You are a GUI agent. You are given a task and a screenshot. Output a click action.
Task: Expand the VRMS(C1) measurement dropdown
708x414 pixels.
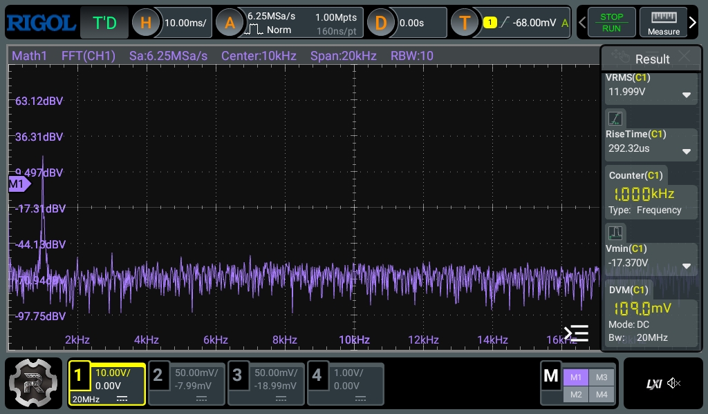click(x=687, y=95)
